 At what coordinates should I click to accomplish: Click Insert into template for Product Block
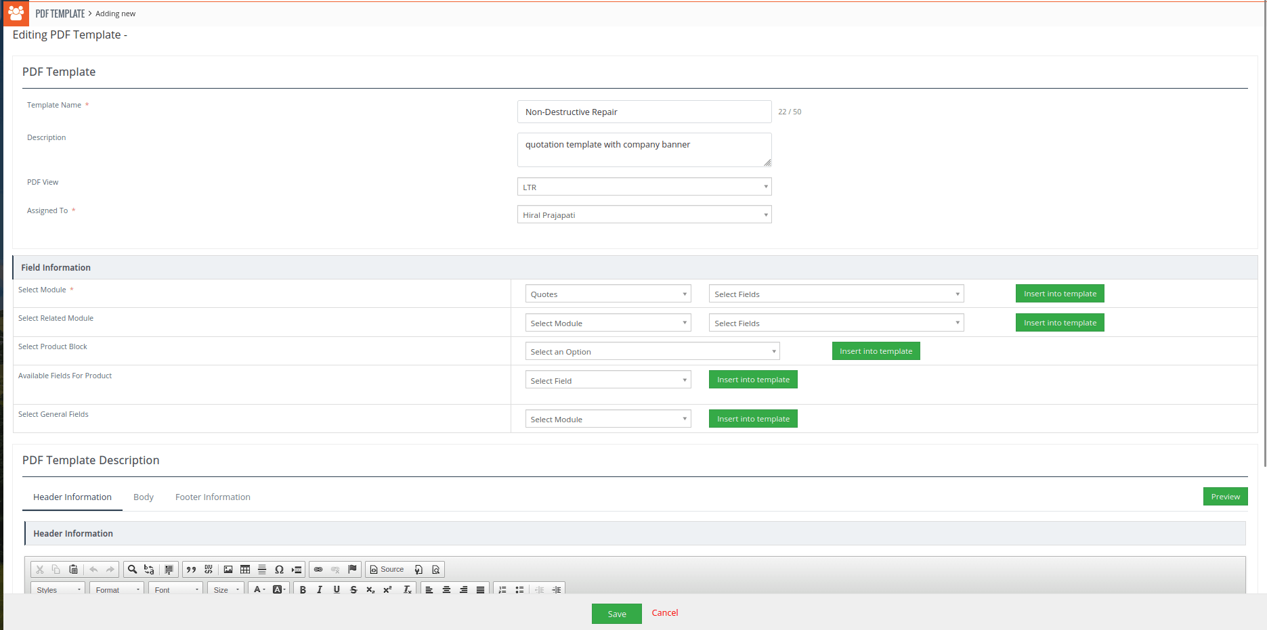[876, 351]
